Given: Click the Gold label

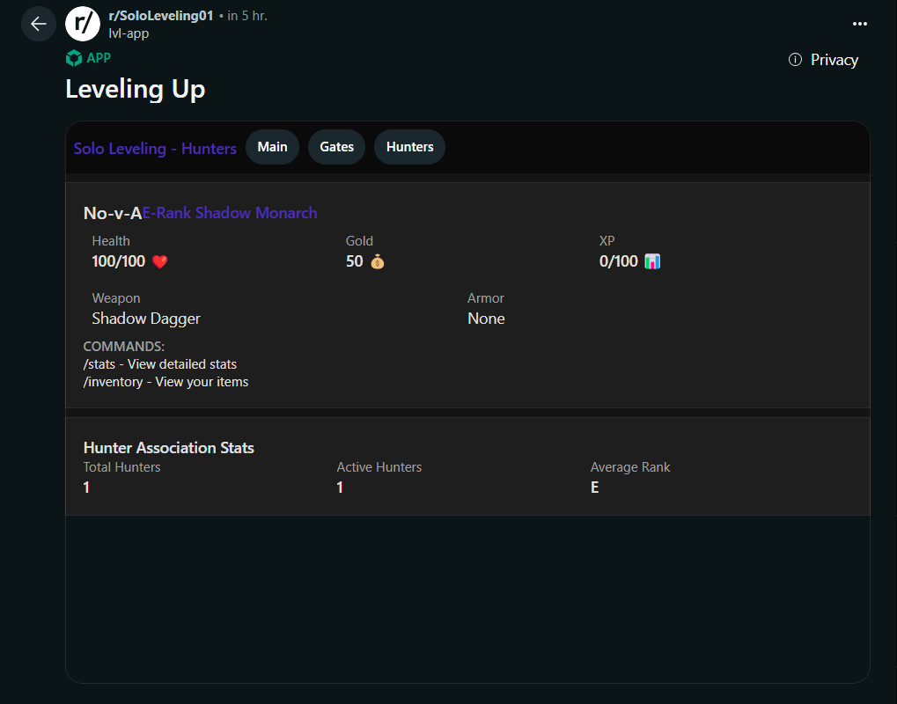Looking at the screenshot, I should pos(359,241).
